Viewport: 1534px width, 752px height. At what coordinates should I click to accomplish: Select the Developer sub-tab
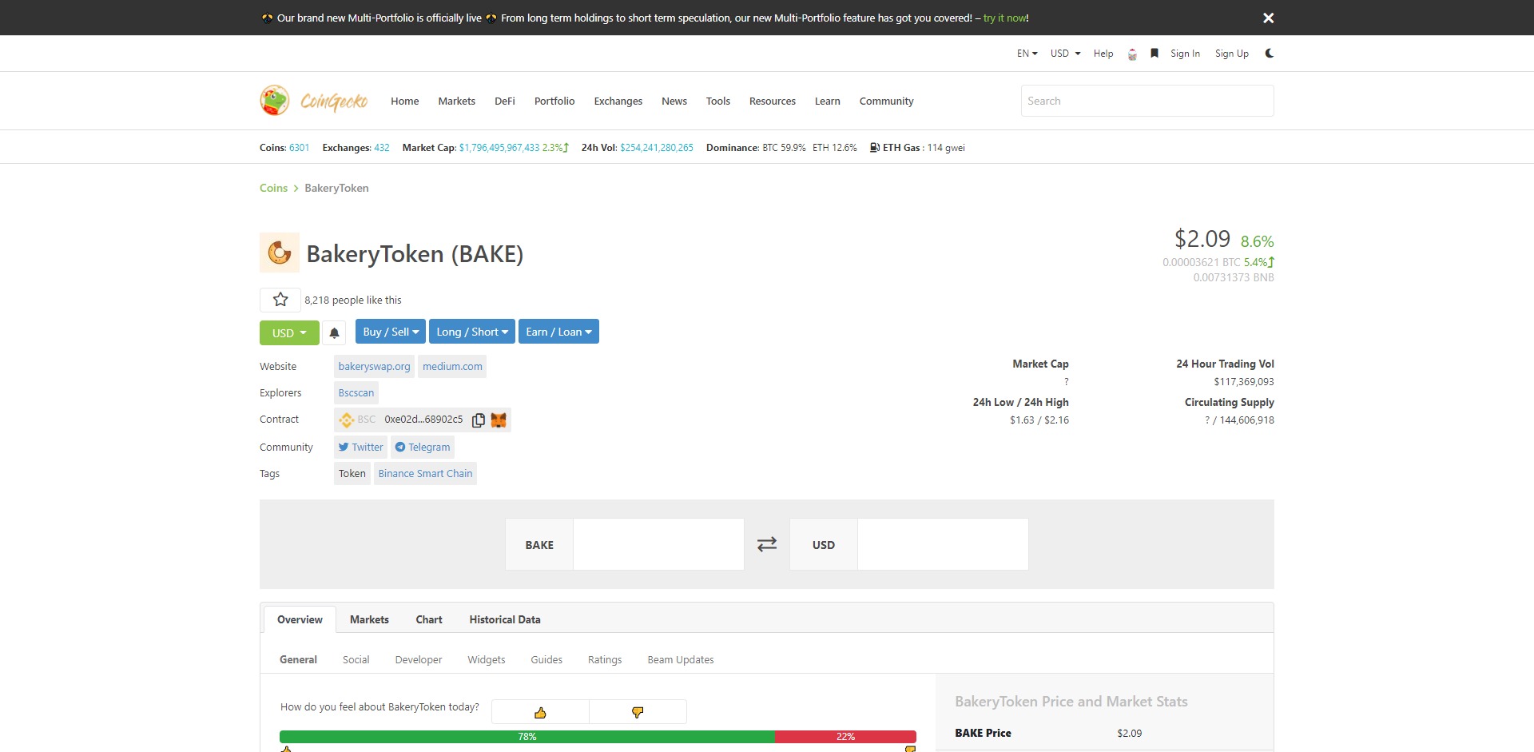click(418, 659)
